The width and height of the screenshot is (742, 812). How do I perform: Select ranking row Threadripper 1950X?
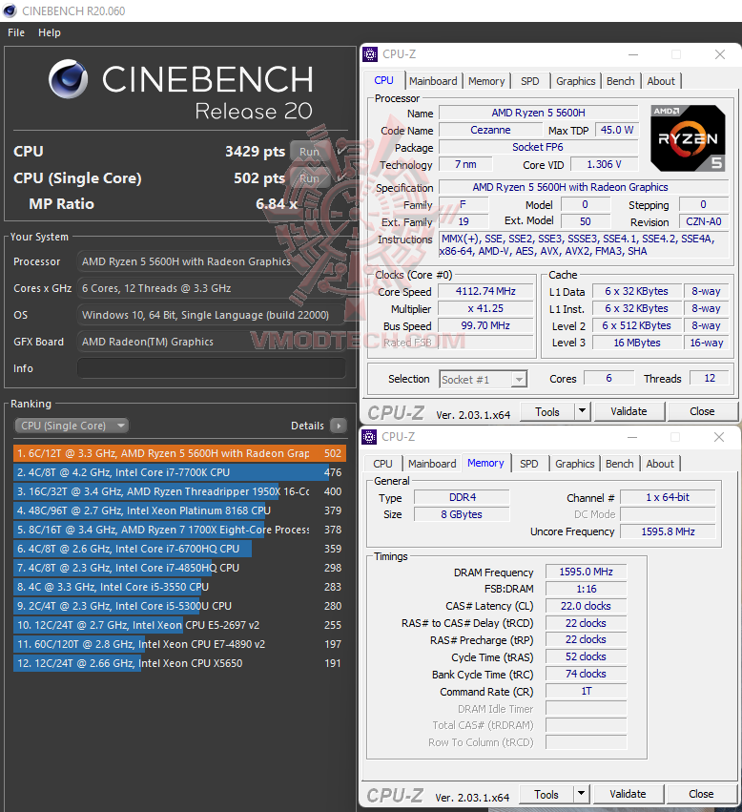click(x=179, y=491)
